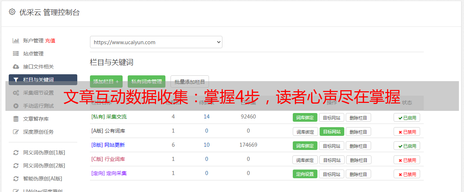Click the bar chart icon for 账户管理
Screen dimensions: 464x192
pyautogui.click(x=16, y=41)
